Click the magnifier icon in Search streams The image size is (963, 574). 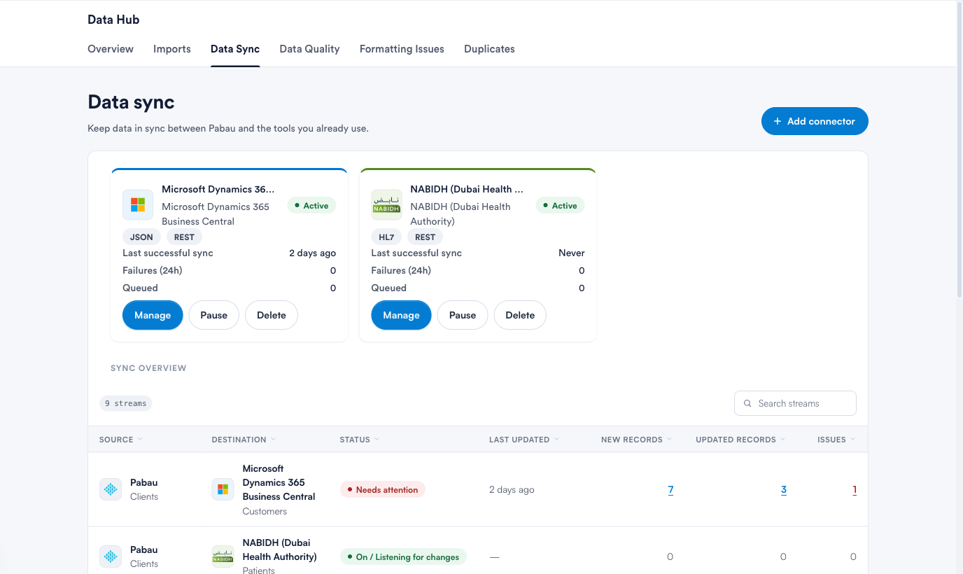(749, 403)
